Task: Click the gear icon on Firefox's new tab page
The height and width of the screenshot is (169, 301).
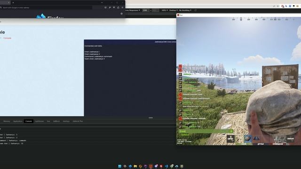Action: click(121, 14)
